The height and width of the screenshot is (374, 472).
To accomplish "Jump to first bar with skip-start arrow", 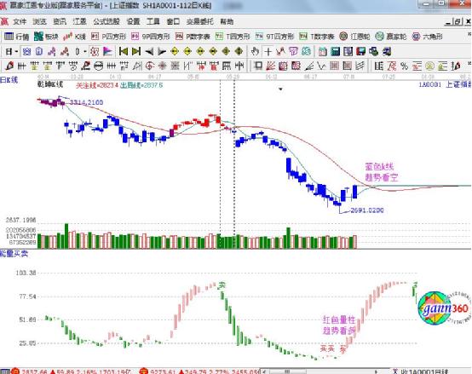I will [x=124, y=52].
